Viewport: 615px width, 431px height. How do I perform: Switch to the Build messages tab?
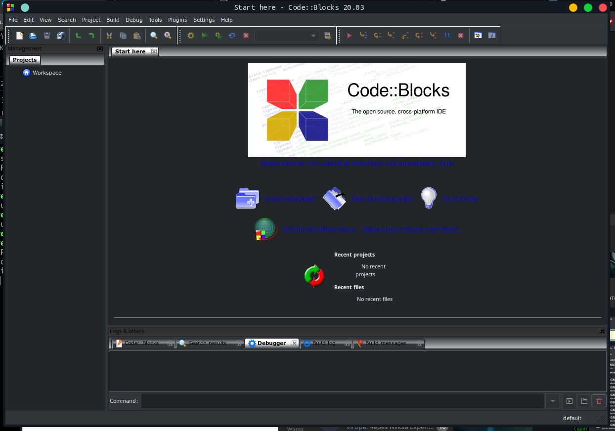389,343
